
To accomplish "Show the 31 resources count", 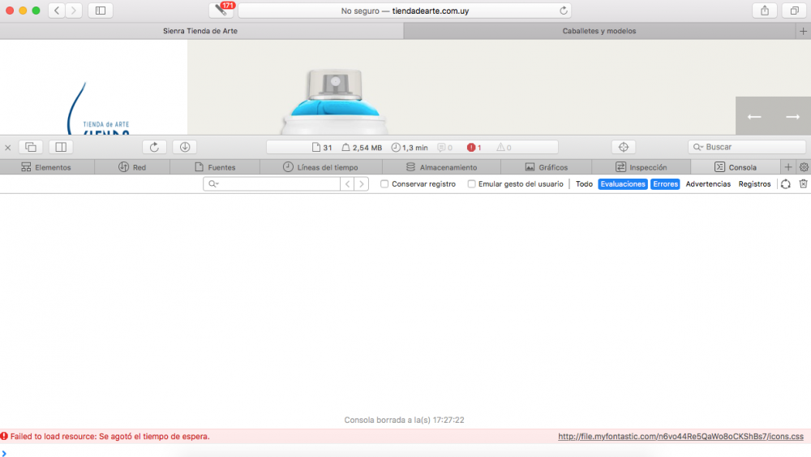I will point(322,148).
